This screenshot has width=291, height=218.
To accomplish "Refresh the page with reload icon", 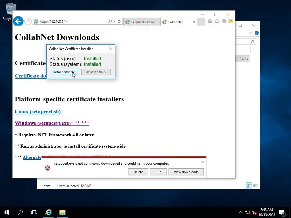I will click(119, 21).
